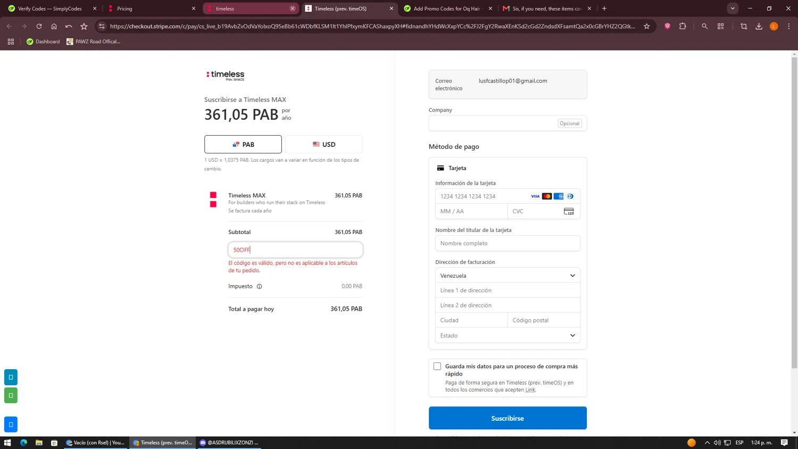
Task: Open notifications center in taskbar
Action: 785,443
